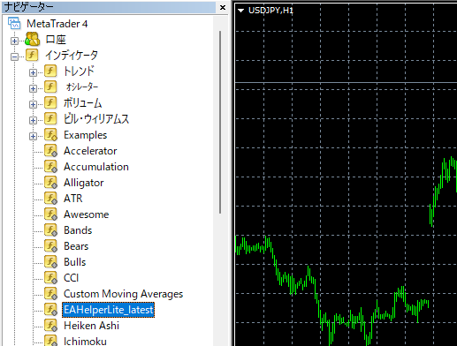Expand the Examples folder
Viewport: 457px width, 346px height.
pos(33,136)
